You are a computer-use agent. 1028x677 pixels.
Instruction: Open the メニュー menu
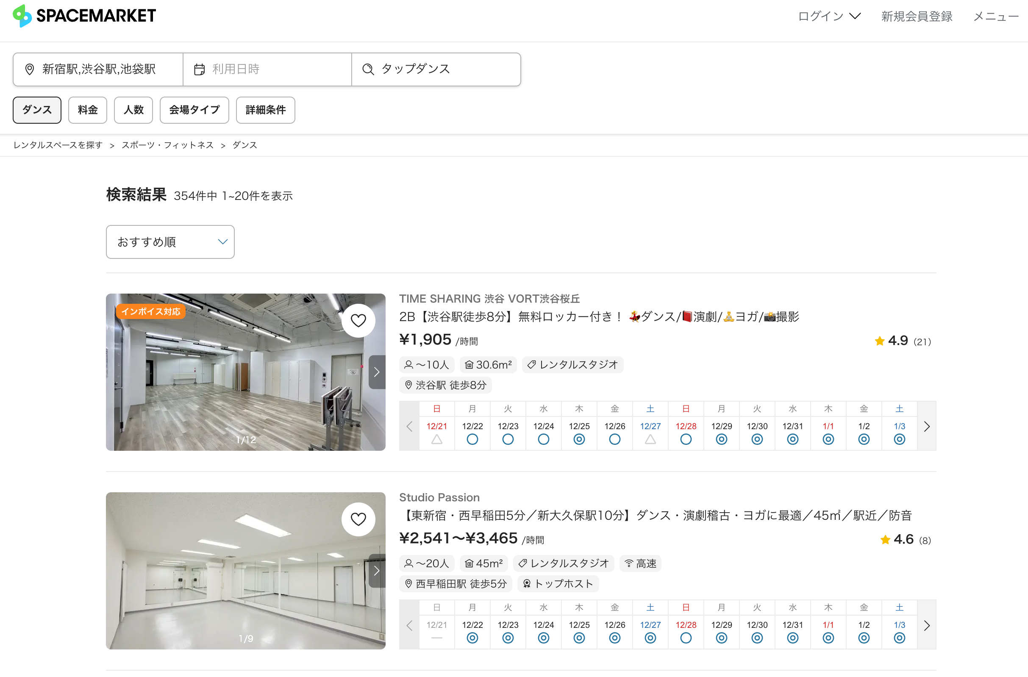tap(996, 17)
